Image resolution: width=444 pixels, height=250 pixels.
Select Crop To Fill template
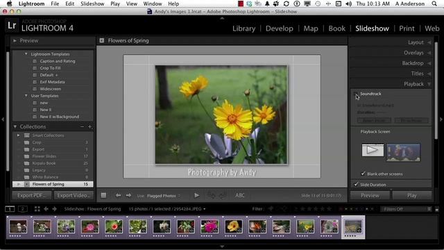click(x=50, y=68)
